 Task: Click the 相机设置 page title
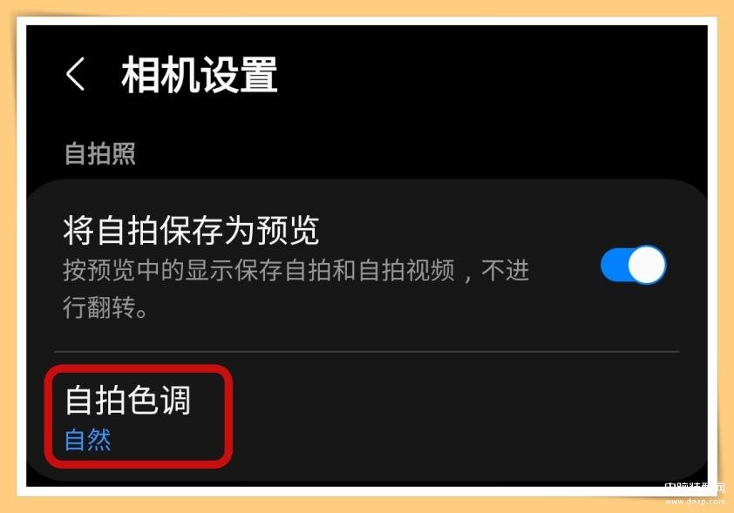click(200, 74)
